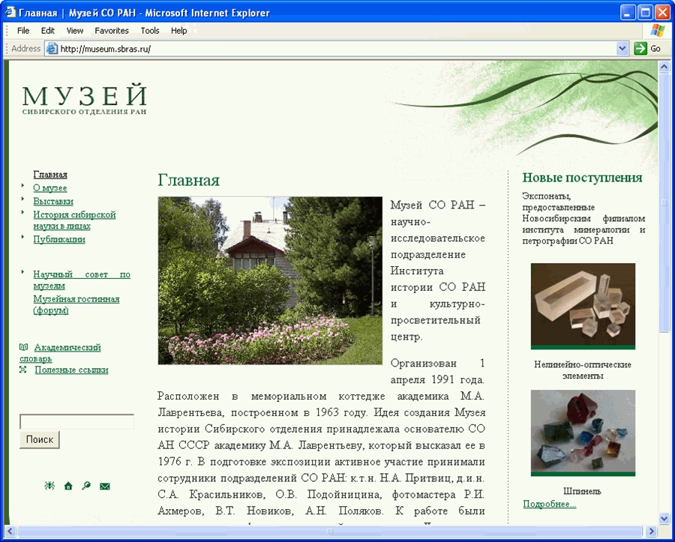Click the large Главная page heading
675x542 pixels.
point(188,180)
